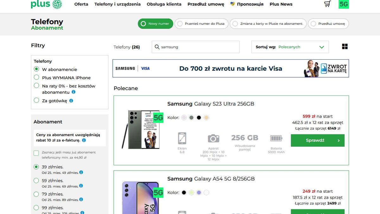Screen dimensions: 380x214
Task: Click Galaxy S23 Ultra camera icon
Action: pyautogui.click(x=213, y=138)
